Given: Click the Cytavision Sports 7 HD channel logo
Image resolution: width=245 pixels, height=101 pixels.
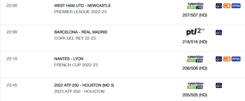Looking at the screenshot, I should pyautogui.click(x=195, y=6).
